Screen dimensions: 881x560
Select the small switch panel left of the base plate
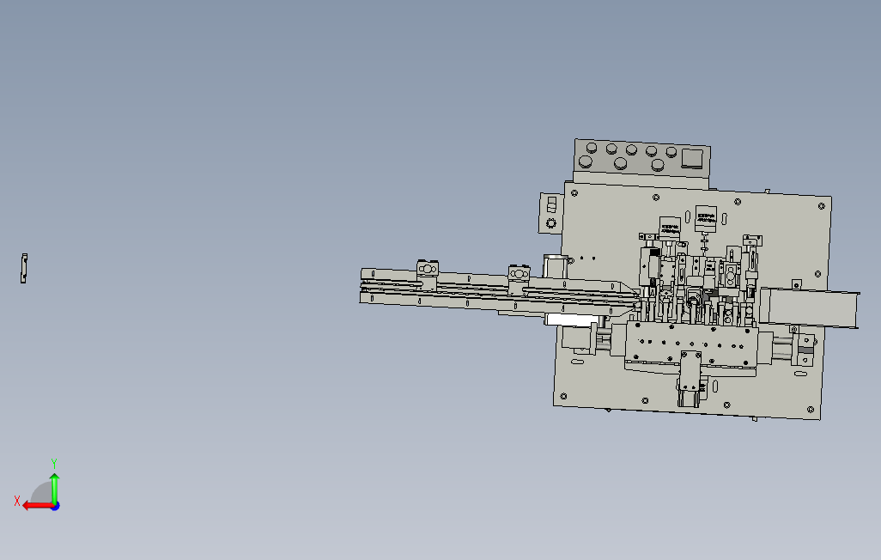tap(551, 212)
